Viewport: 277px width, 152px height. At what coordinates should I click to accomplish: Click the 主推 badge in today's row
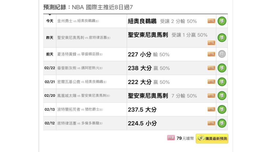click(211, 21)
